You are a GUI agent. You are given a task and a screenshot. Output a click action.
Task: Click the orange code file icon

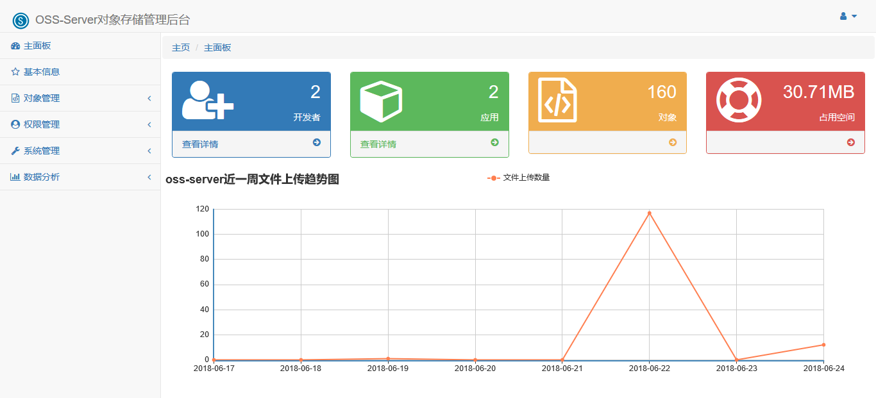tap(557, 101)
